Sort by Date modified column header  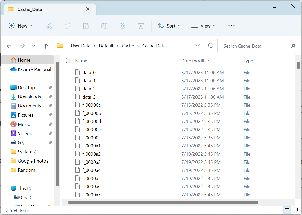[x=196, y=61]
